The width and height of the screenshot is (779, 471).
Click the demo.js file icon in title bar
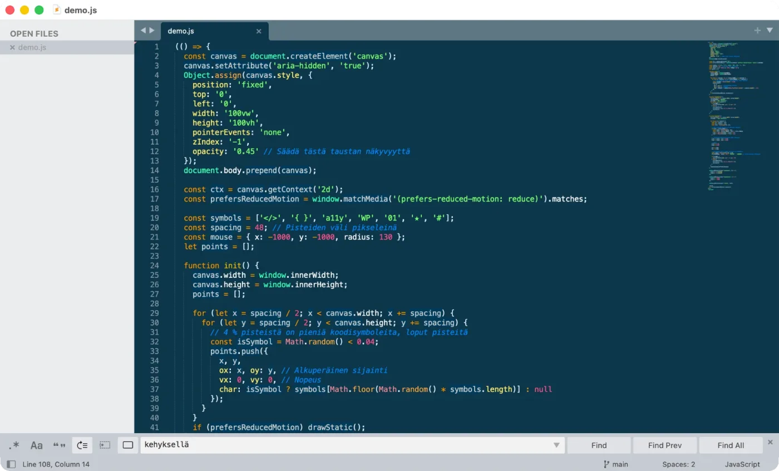point(56,10)
